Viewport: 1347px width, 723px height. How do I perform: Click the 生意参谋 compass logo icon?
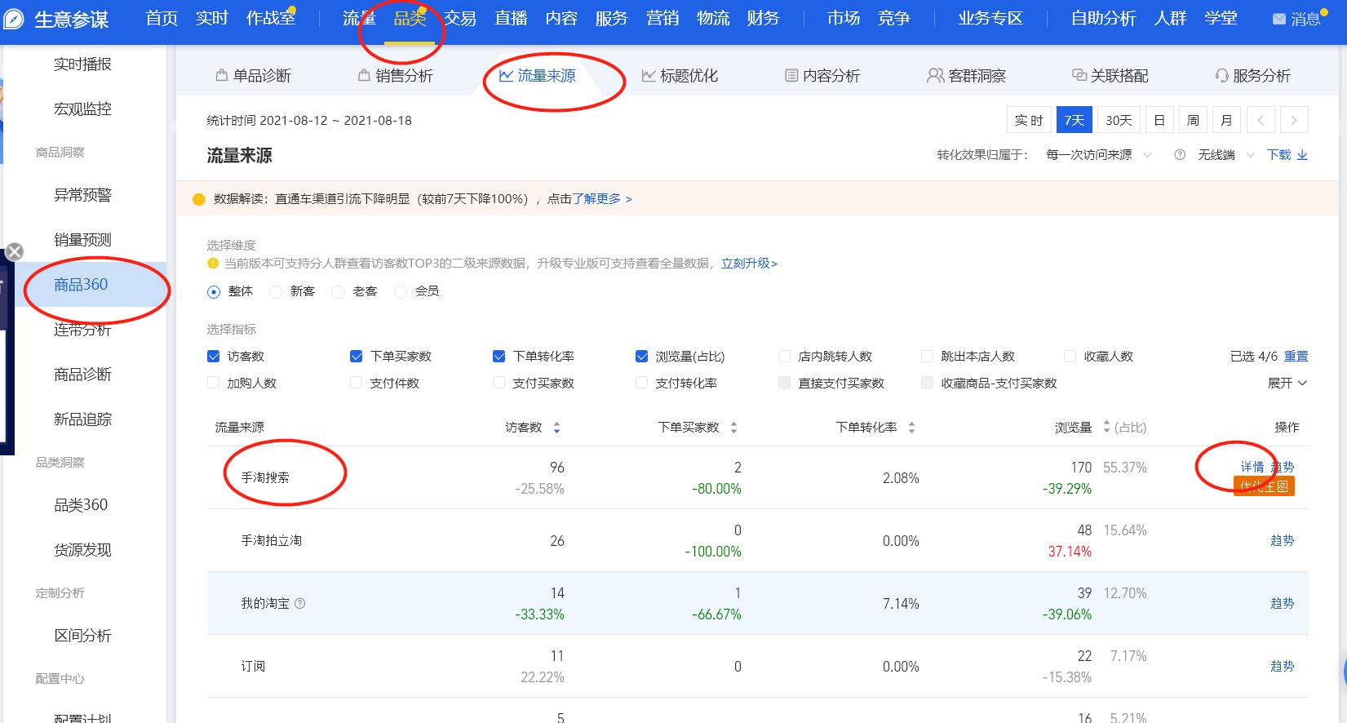pos(12,19)
